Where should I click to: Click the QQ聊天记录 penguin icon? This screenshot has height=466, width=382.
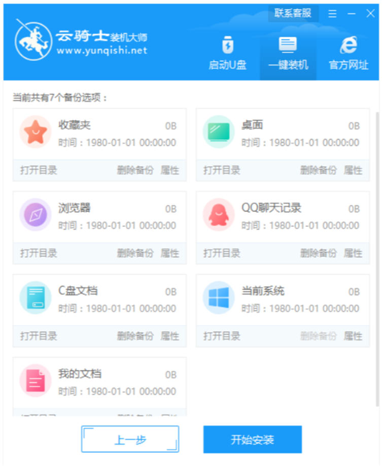pyautogui.click(x=219, y=215)
